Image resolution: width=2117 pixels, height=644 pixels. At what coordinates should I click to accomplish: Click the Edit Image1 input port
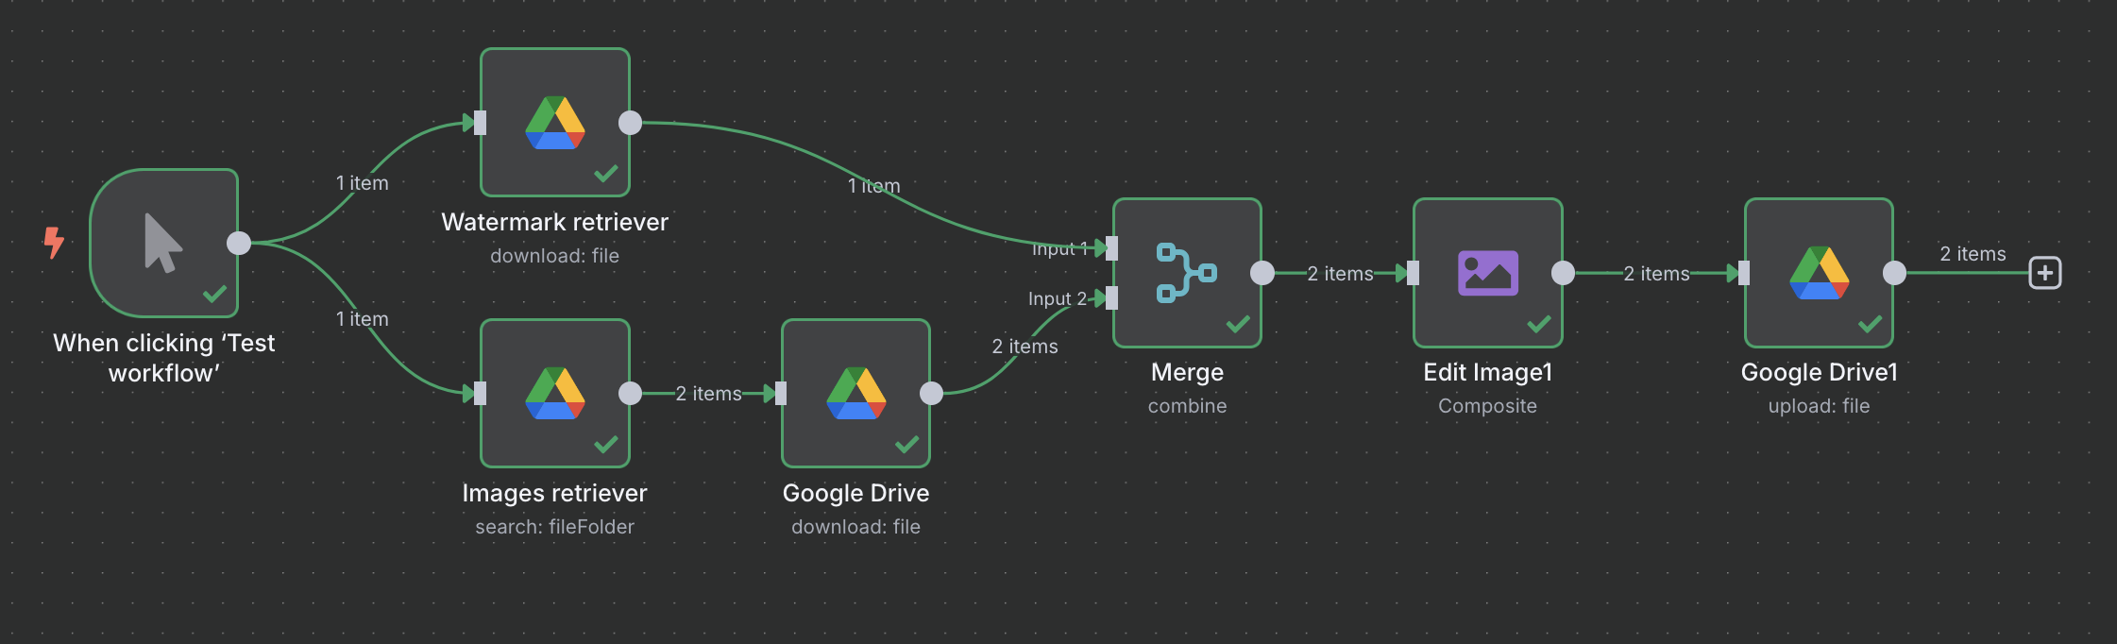click(x=1413, y=273)
